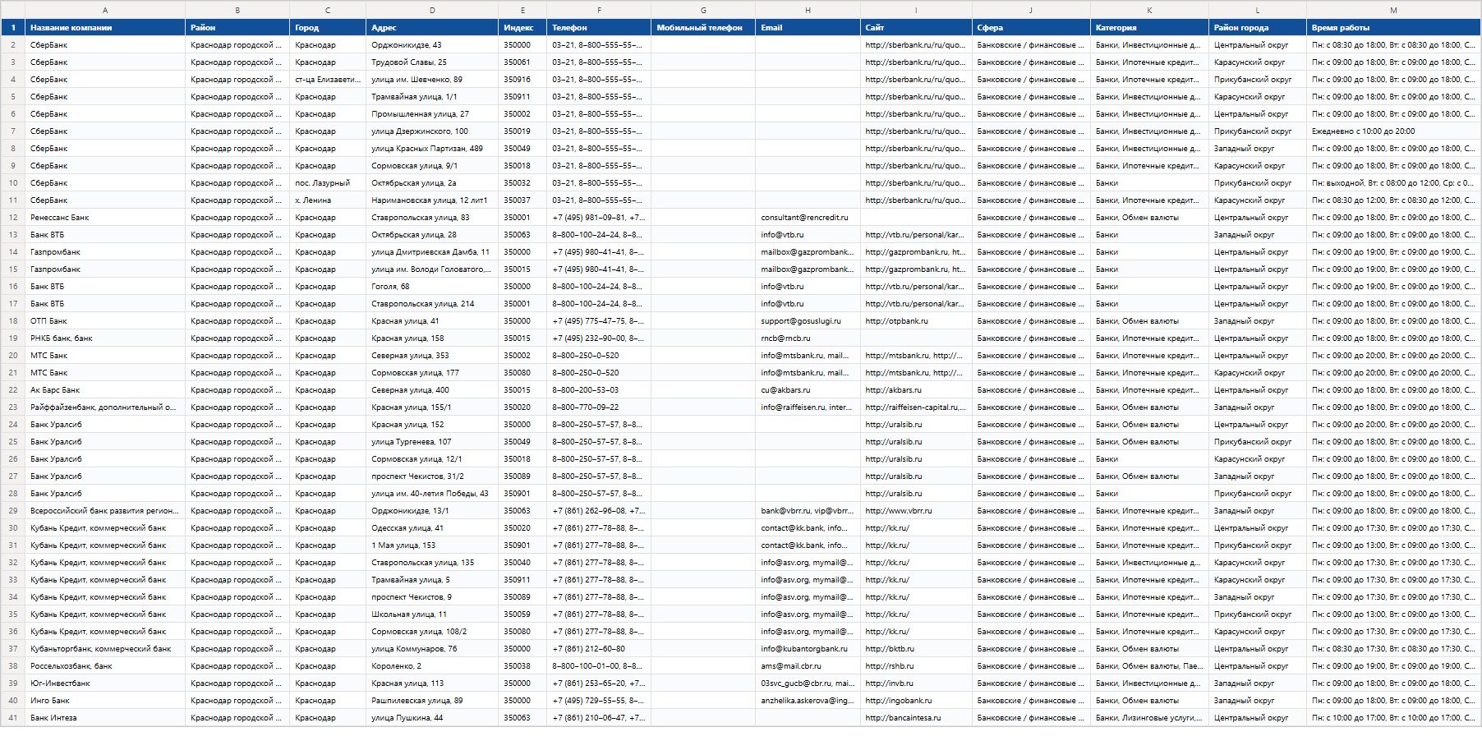This screenshot has width=1482, height=741.
Task: Click the address "Орджоникидзе, 43"
Action: [432, 45]
